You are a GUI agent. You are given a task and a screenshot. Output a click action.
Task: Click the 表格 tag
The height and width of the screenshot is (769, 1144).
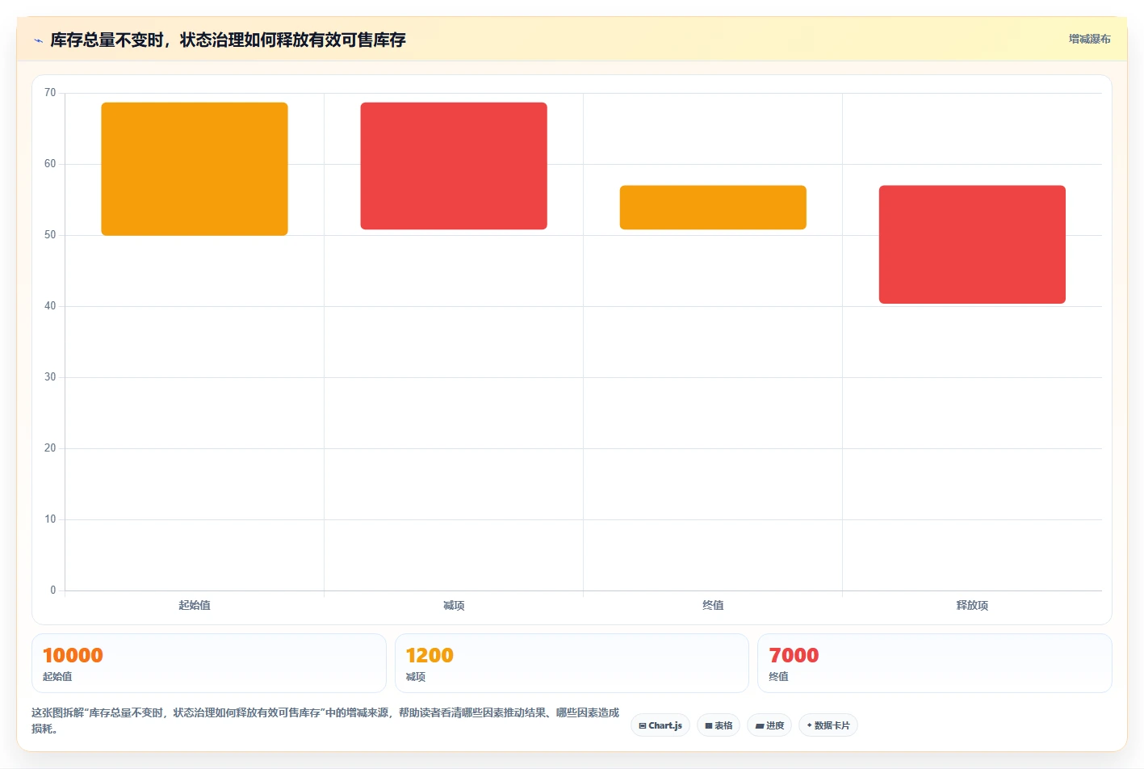point(719,725)
